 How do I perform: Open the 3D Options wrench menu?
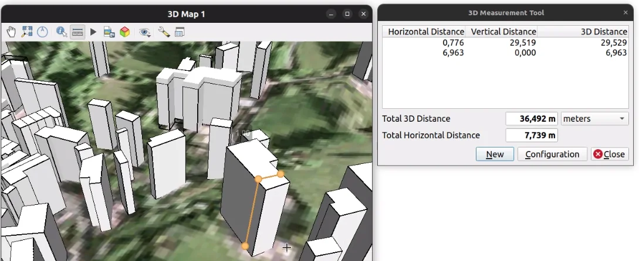click(x=164, y=32)
